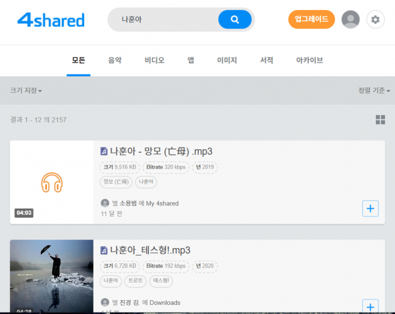
Task: Add 테스형 track with plus button
Action: [x=370, y=306]
